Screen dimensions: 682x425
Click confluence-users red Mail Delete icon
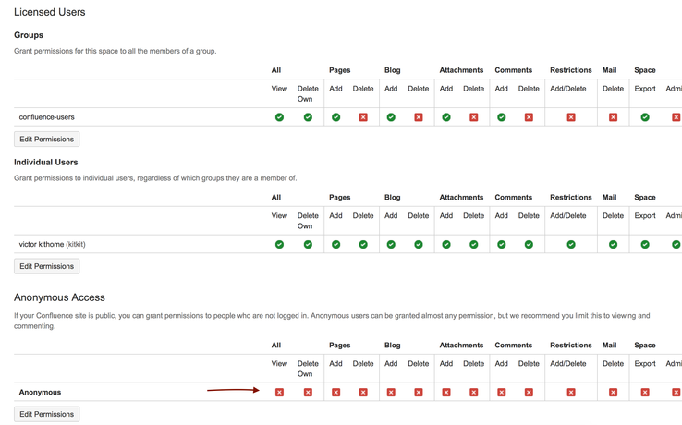pos(613,117)
